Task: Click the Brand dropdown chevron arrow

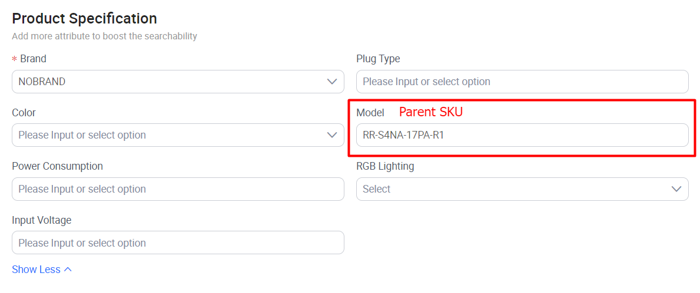Action: tap(332, 82)
